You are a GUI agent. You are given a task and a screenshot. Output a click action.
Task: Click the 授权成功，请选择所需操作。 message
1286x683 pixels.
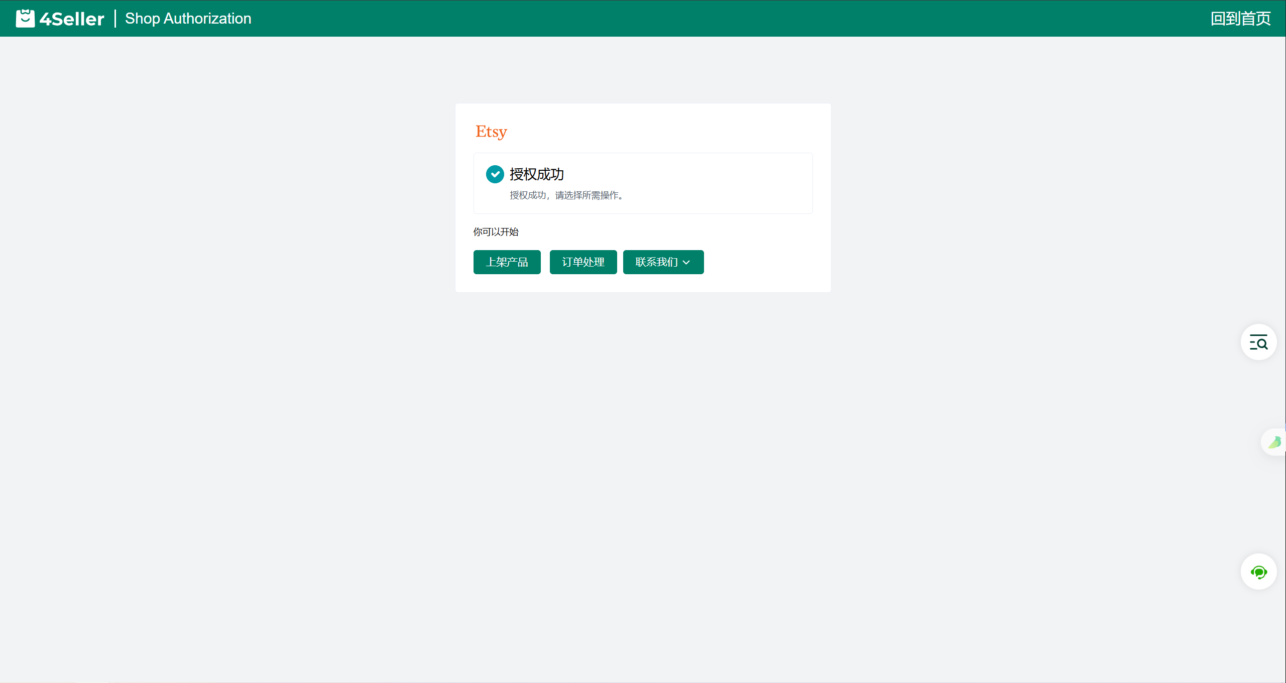[566, 195]
